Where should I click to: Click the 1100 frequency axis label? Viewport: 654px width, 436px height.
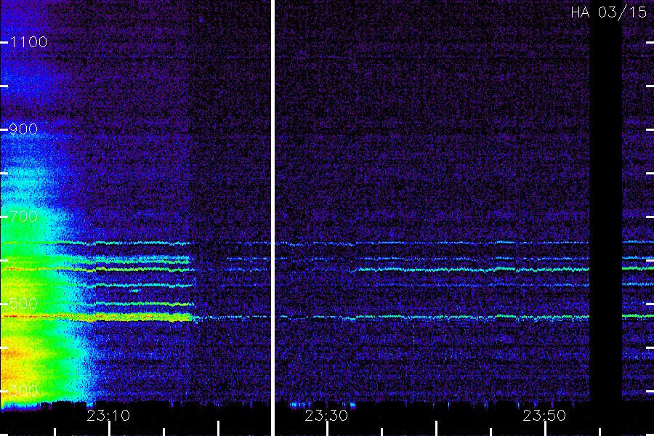point(29,42)
